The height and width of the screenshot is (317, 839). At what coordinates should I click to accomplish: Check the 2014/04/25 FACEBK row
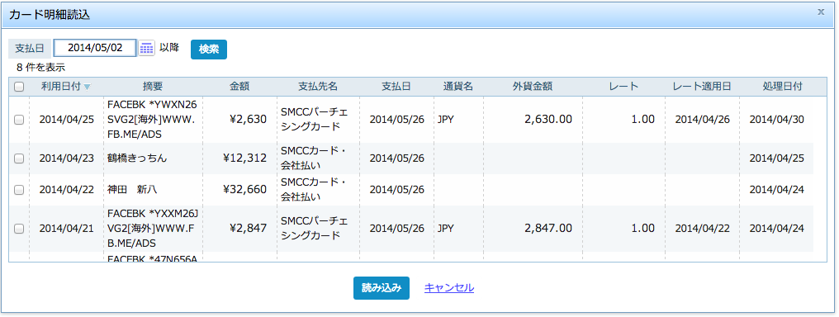coord(19,121)
